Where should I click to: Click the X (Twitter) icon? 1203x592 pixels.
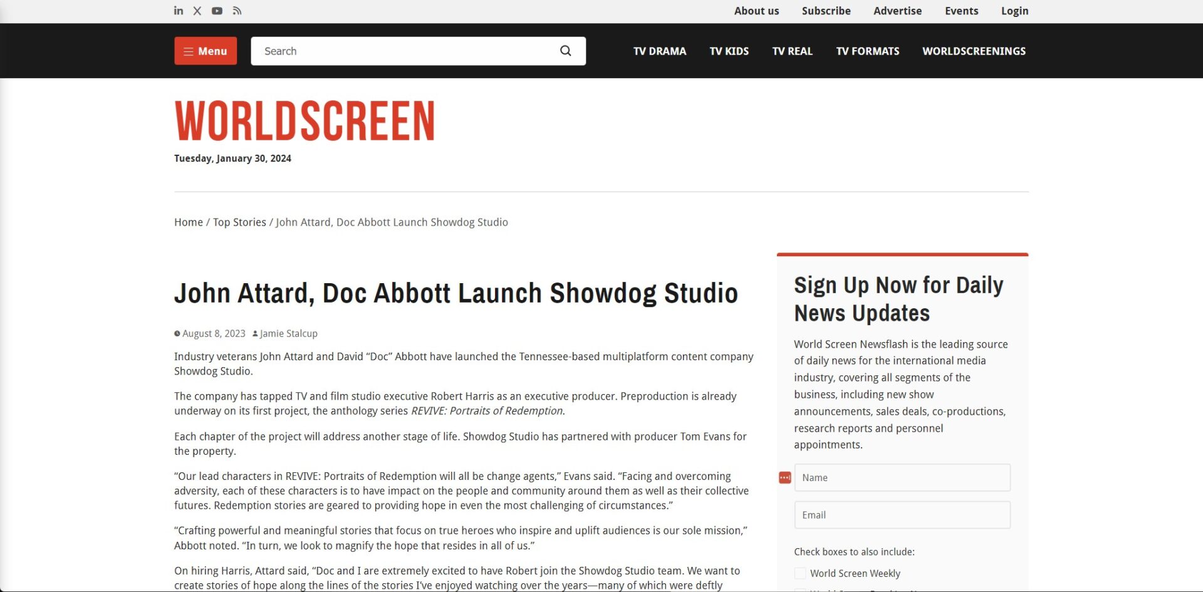pyautogui.click(x=197, y=11)
